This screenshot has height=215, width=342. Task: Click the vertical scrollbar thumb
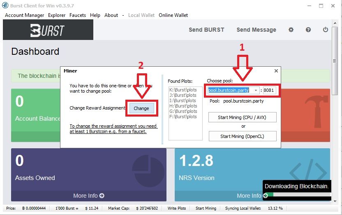(335, 61)
